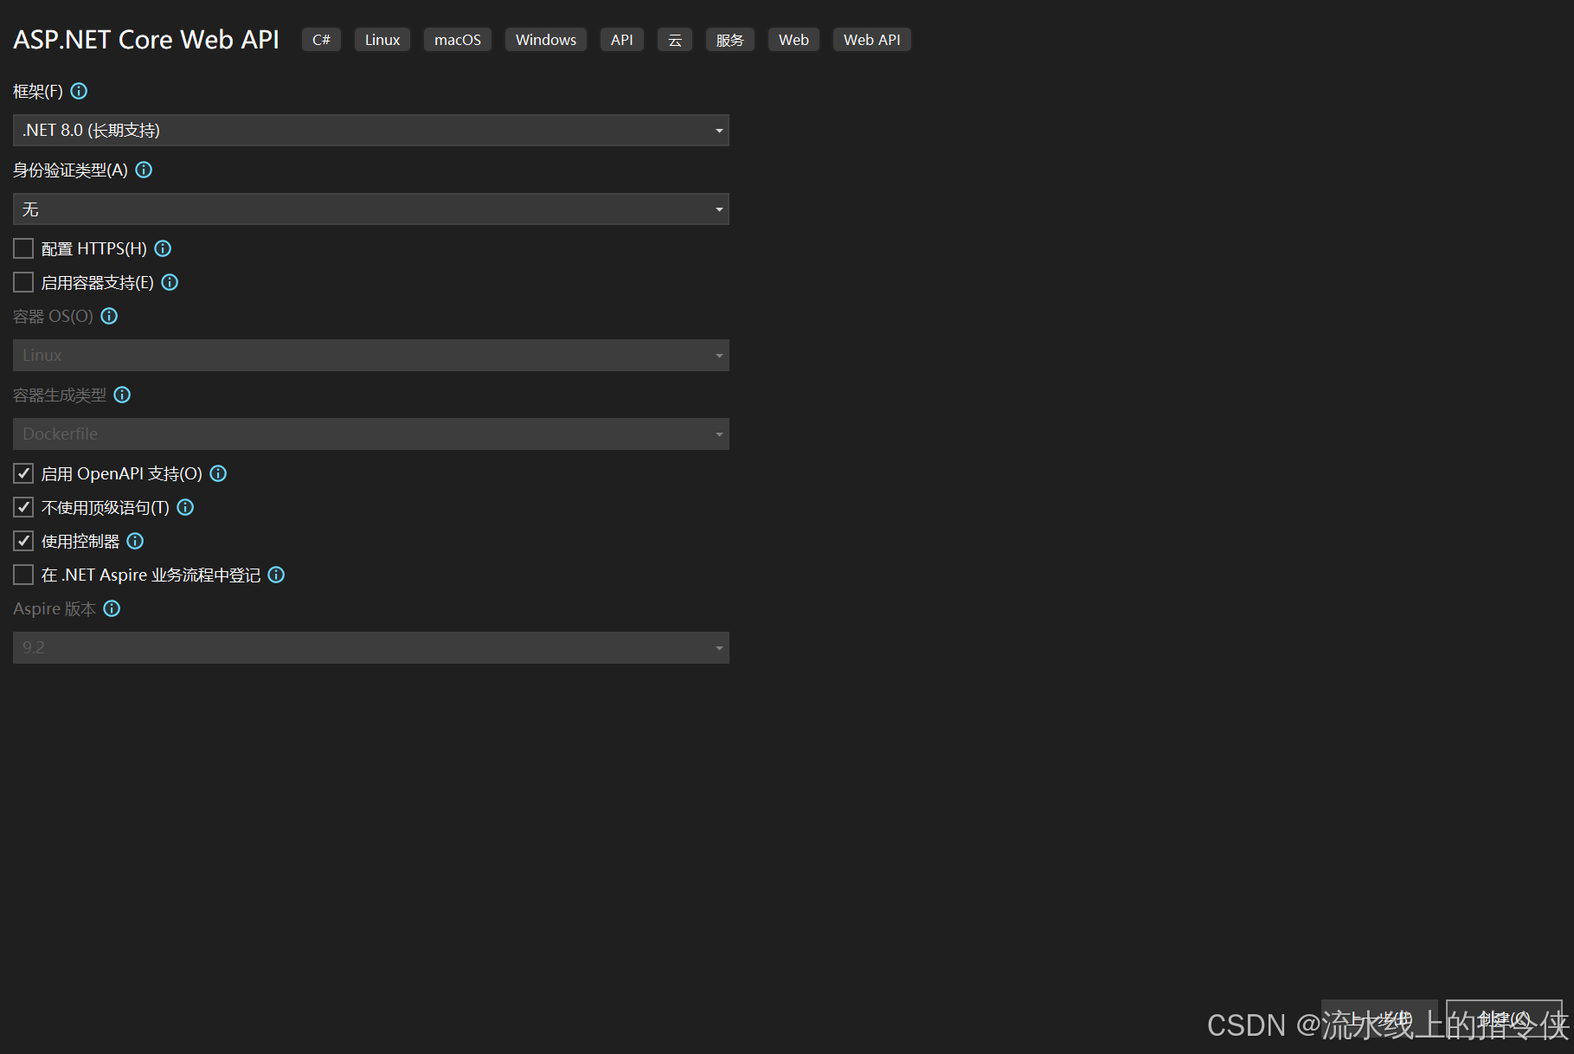Enable the 配置 HTTPS(H) checkbox
The image size is (1574, 1054).
(x=23, y=248)
